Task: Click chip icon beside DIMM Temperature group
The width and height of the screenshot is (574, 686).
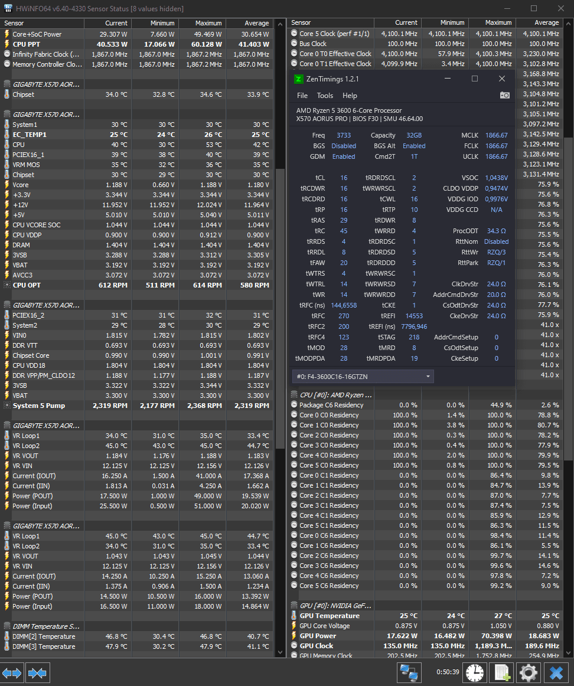Action: coord(6,626)
